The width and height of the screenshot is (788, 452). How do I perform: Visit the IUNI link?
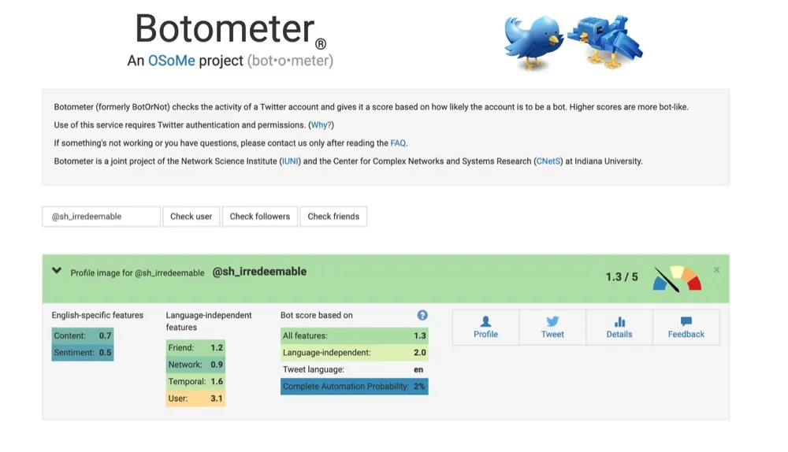point(290,161)
